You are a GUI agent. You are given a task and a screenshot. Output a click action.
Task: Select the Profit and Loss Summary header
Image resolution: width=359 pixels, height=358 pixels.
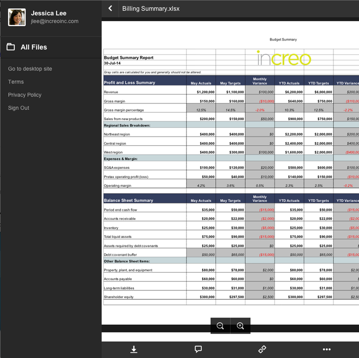129,83
